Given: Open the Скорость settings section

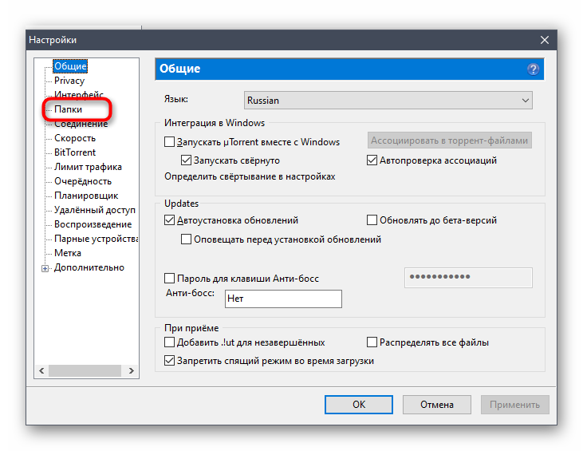Looking at the screenshot, I should pyautogui.click(x=75, y=138).
